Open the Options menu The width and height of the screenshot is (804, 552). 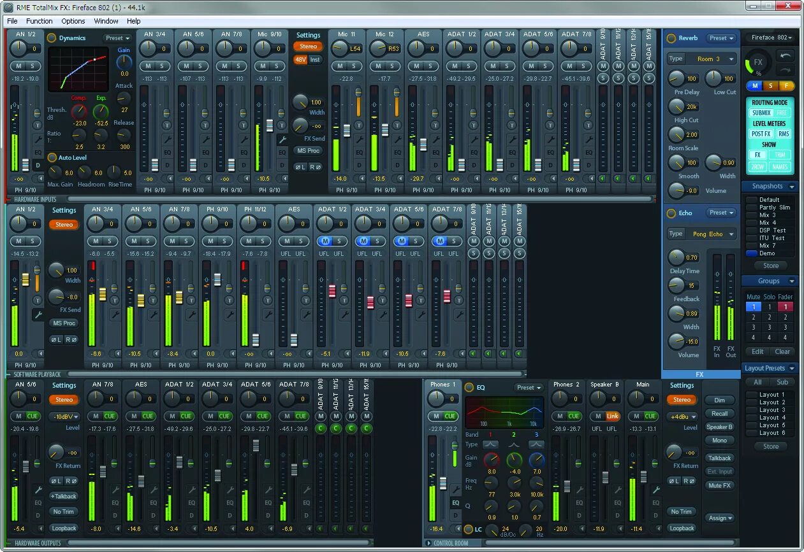point(73,21)
